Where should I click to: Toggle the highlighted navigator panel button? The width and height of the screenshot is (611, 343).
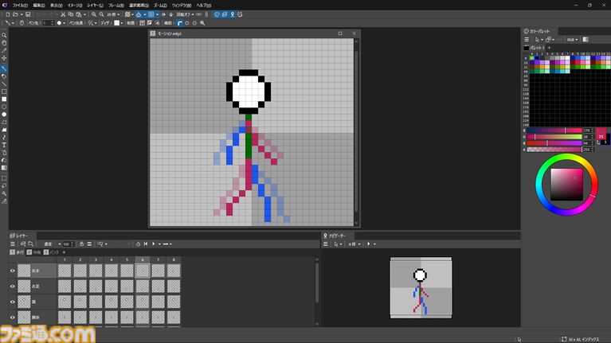pyautogui.click(x=233, y=14)
